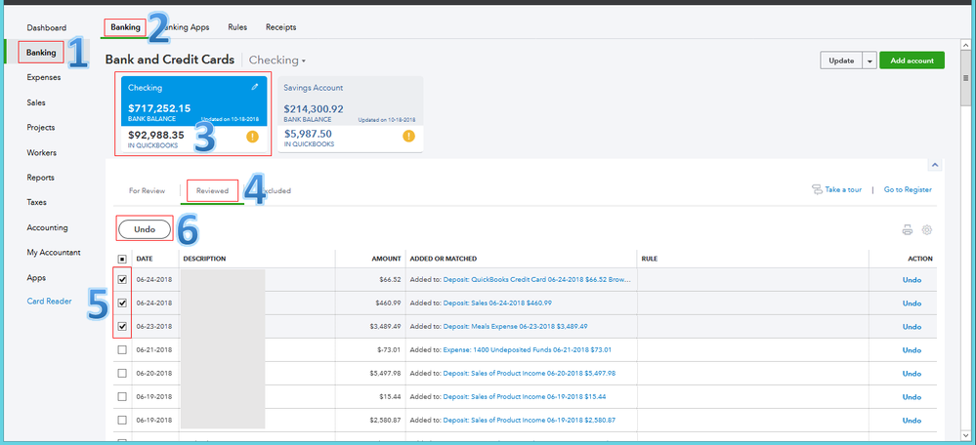976x445 pixels.
Task: Click the warning icon on Savings Account card
Action: pyautogui.click(x=409, y=135)
